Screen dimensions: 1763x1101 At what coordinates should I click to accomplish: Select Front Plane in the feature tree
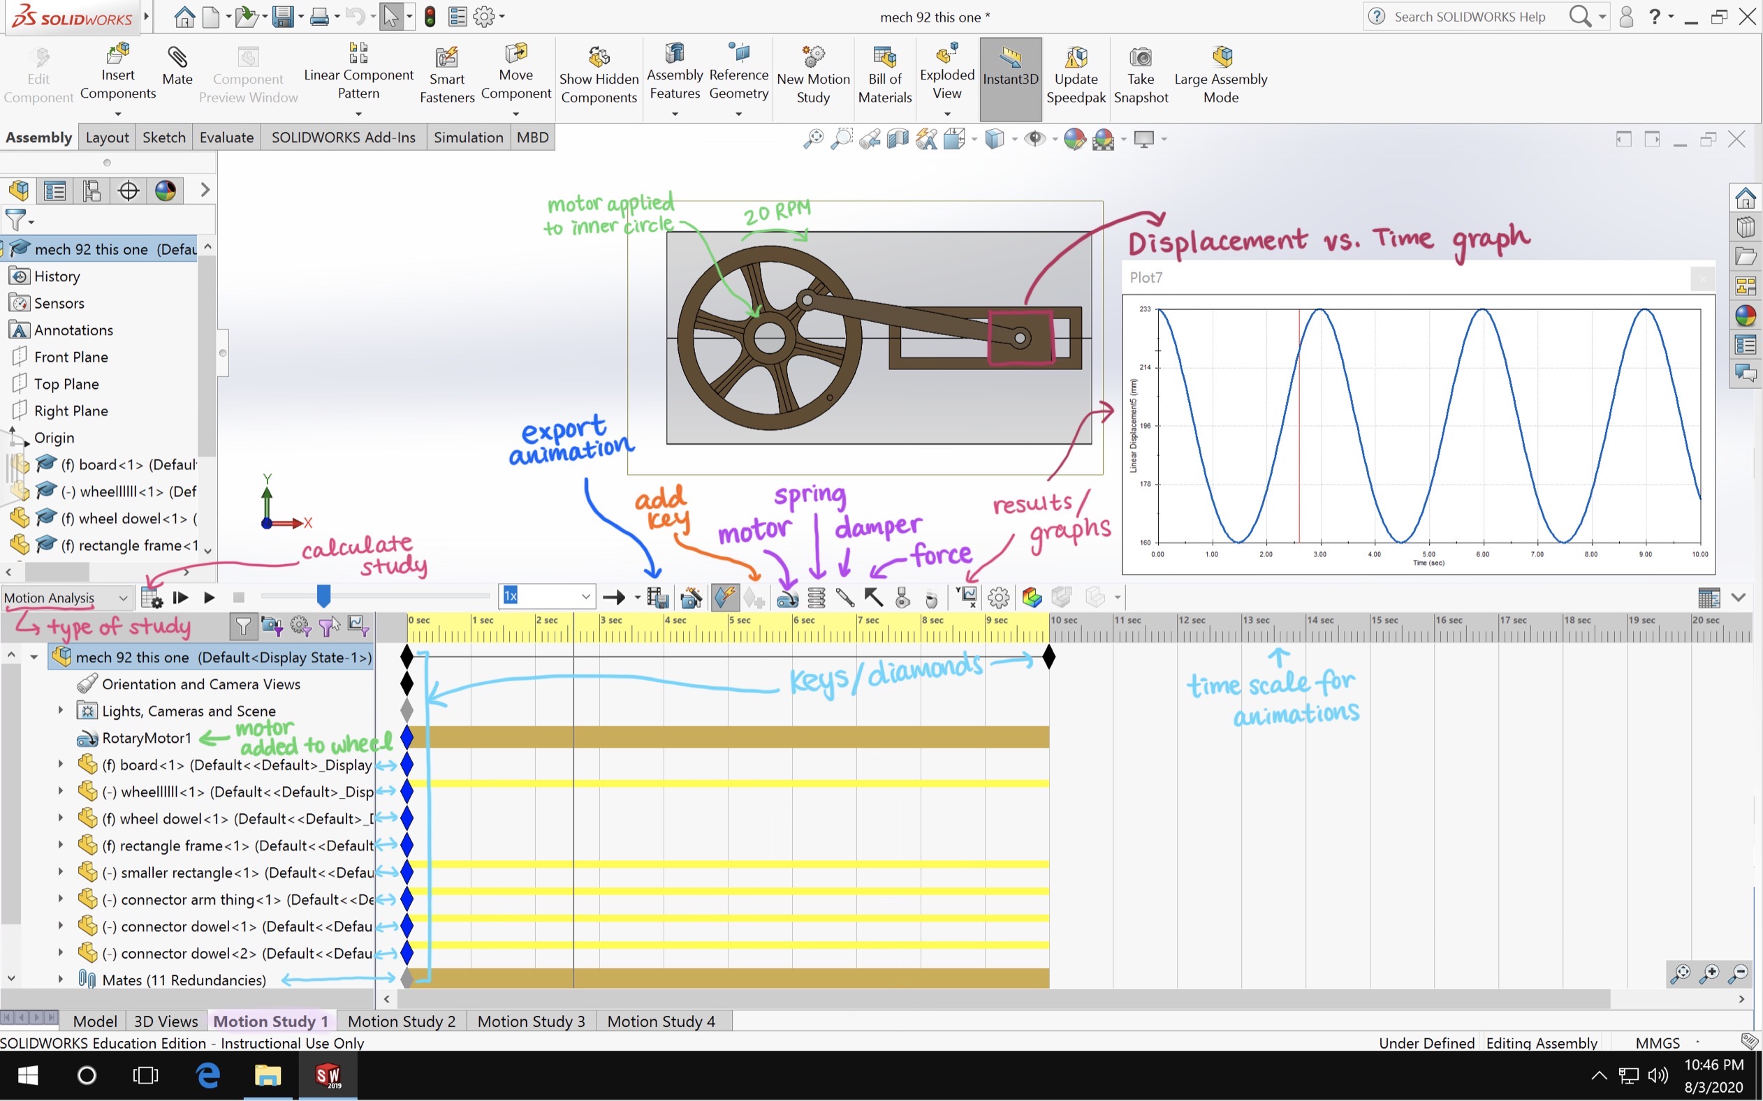[x=71, y=357]
